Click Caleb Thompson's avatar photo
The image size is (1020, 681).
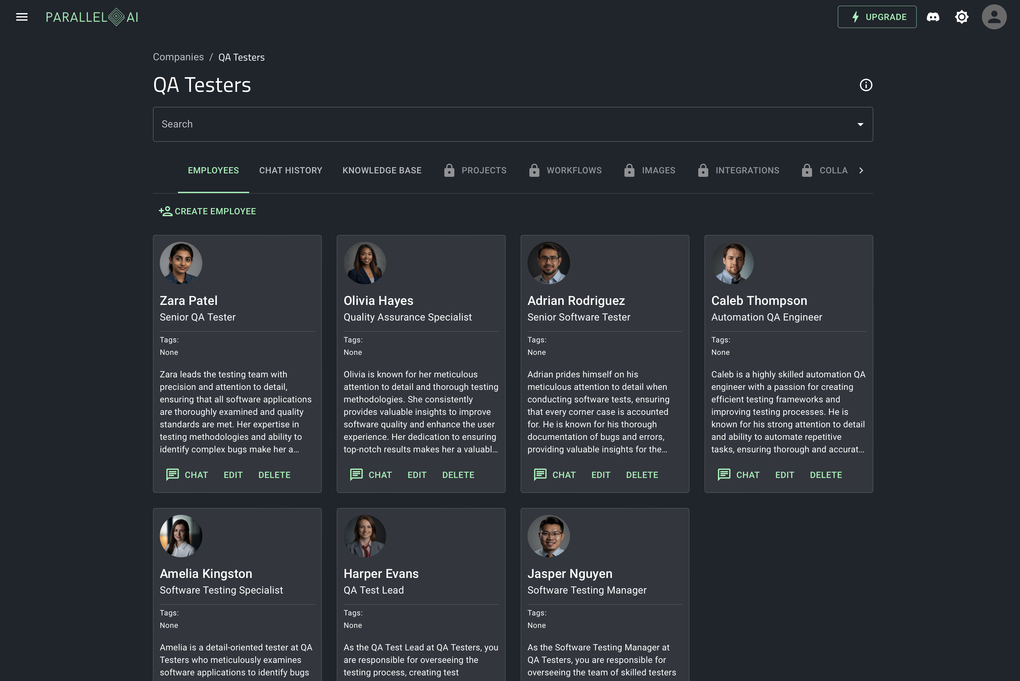[733, 263]
